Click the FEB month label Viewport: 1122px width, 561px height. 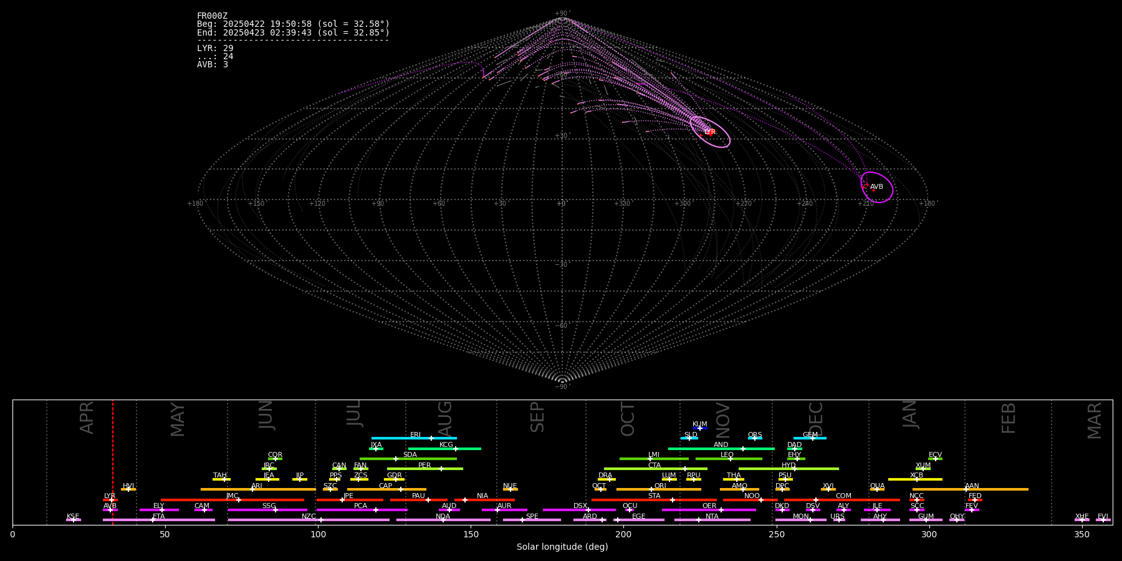[1009, 418]
